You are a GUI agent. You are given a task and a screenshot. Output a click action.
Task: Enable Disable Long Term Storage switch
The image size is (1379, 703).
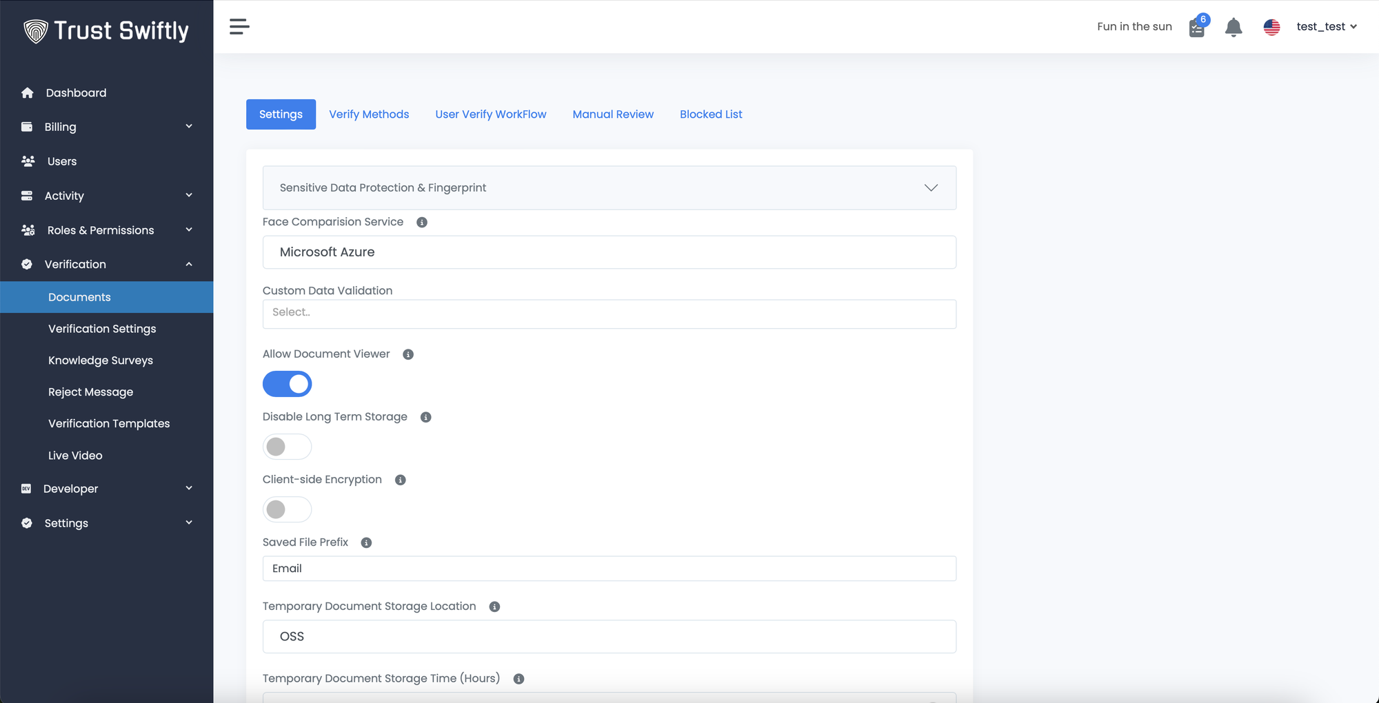[x=287, y=447]
